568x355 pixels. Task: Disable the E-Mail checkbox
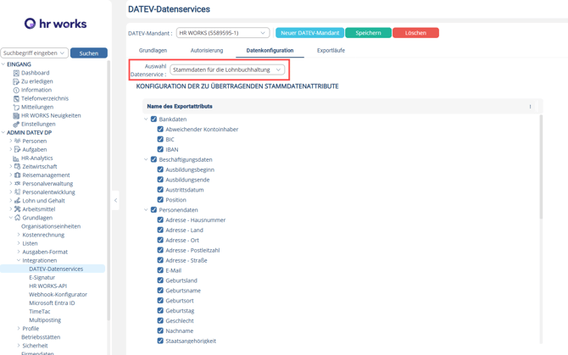(160, 270)
